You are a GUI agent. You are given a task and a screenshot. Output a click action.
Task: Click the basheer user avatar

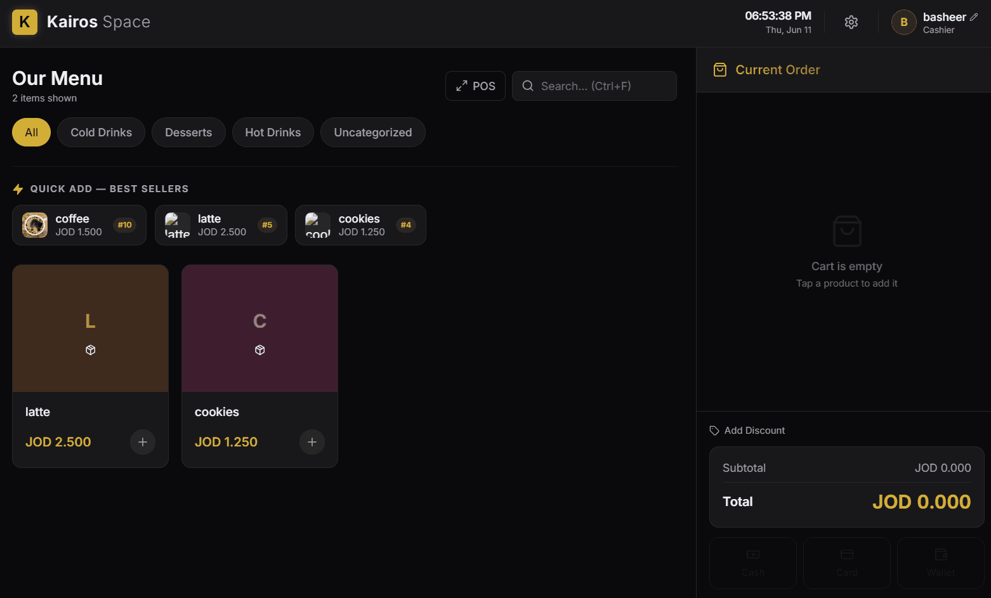coord(904,22)
